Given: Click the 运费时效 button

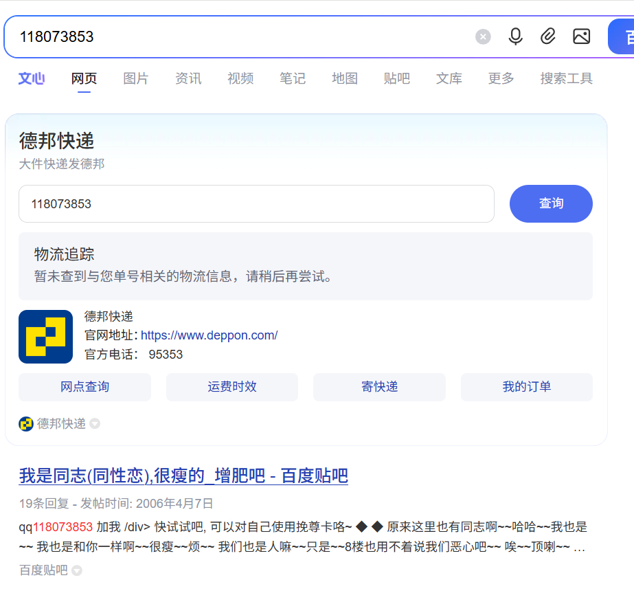Looking at the screenshot, I should coord(232,387).
